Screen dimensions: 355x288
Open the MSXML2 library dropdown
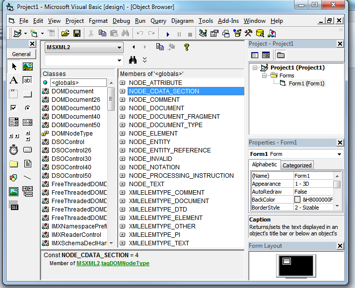pyautogui.click(x=119, y=48)
